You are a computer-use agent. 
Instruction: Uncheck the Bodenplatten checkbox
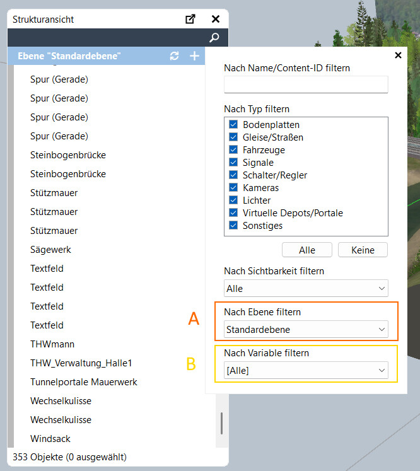pos(233,125)
